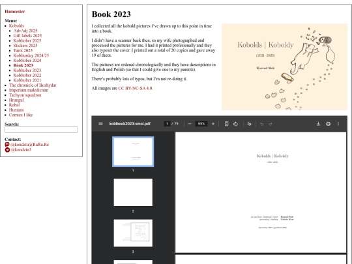Open the Tachyon squadron link
352x264 pixels.
click(x=25, y=95)
